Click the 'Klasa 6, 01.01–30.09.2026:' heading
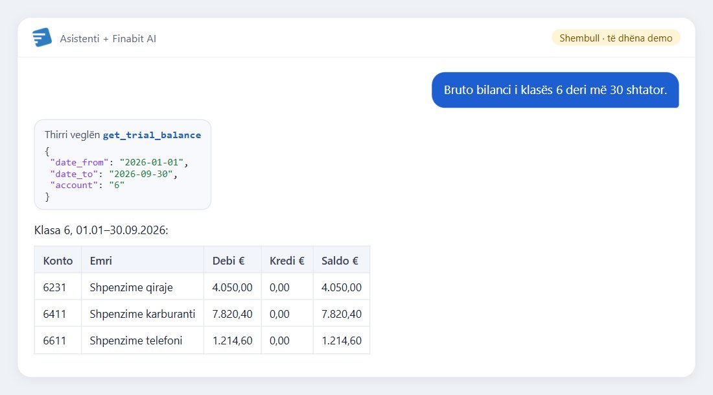This screenshot has height=395, width=713. click(101, 230)
